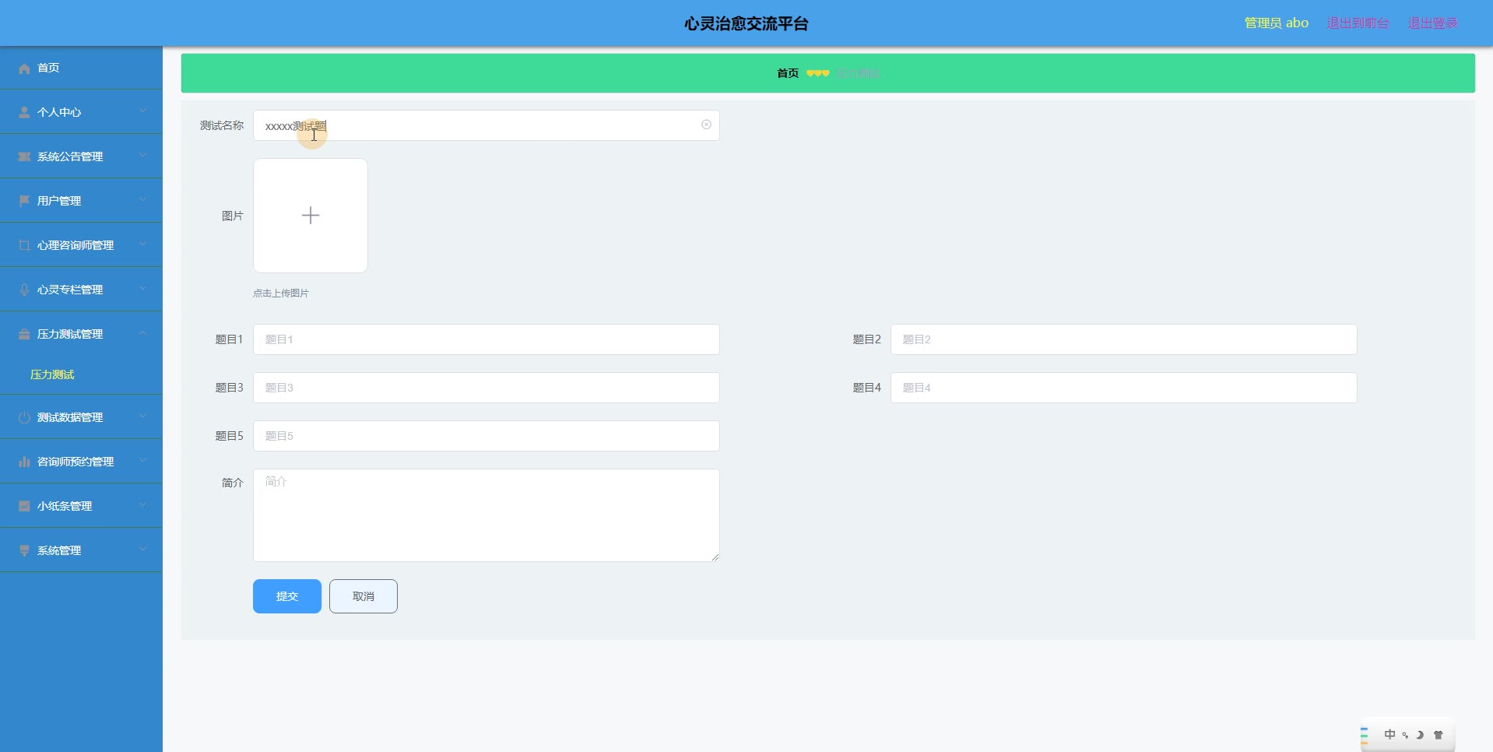Open the 用户管理 sidebar menu
This screenshot has width=1493, height=752.
(81, 201)
